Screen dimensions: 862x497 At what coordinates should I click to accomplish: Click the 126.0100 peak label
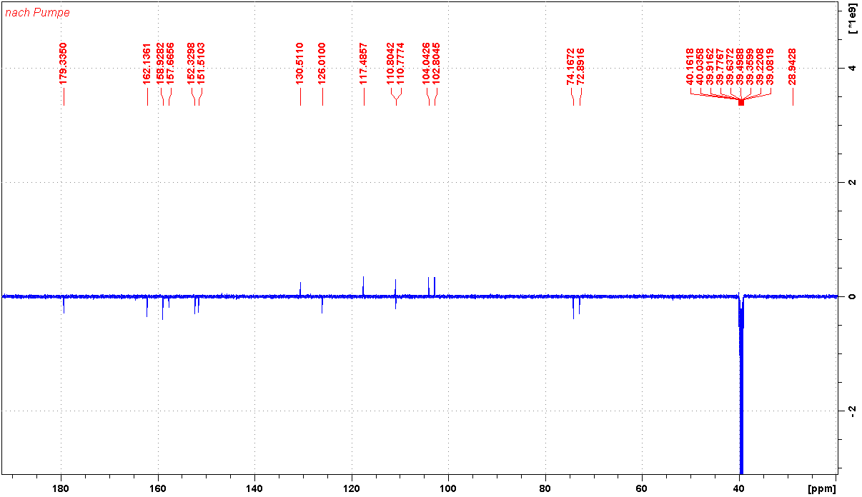[x=322, y=64]
